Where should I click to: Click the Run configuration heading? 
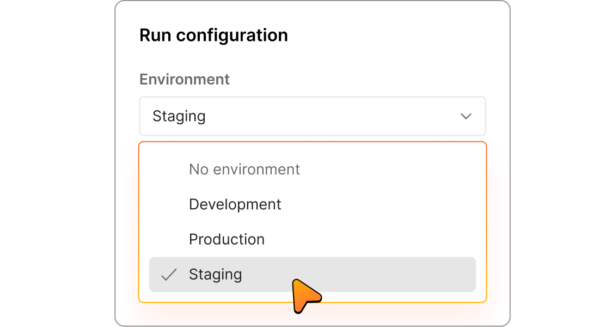pos(213,35)
